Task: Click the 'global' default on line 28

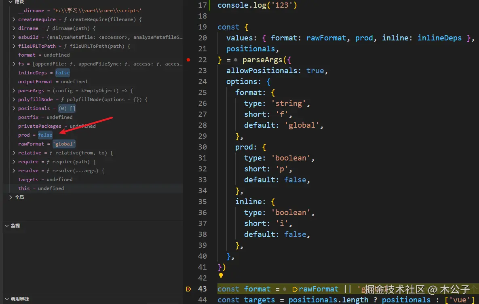Action: pos(302,125)
